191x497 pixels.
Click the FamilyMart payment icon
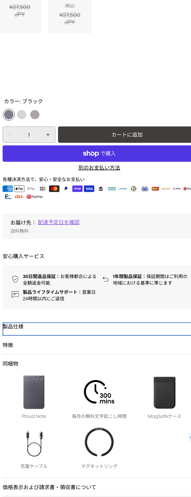pos(112,189)
